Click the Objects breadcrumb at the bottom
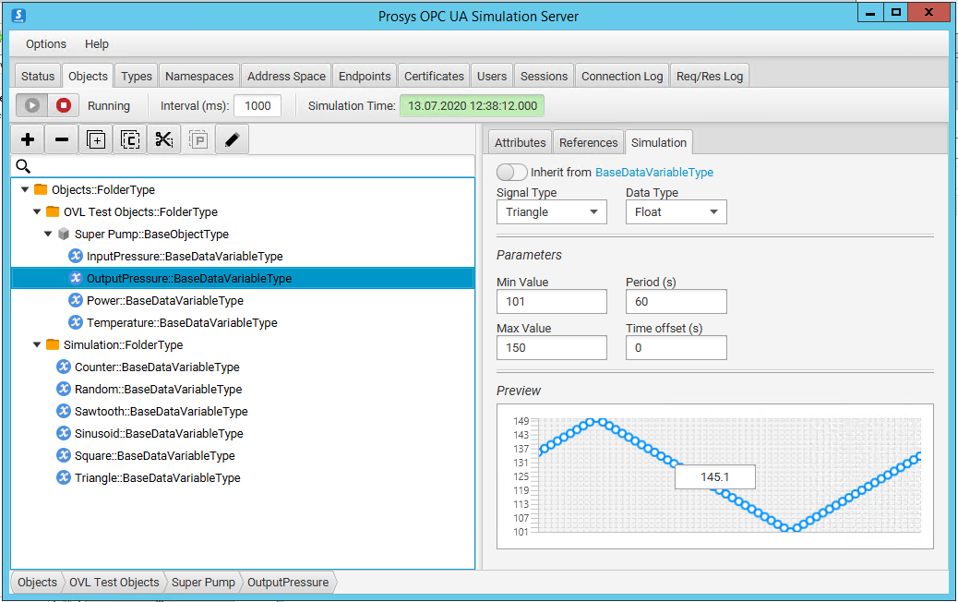 click(x=37, y=583)
